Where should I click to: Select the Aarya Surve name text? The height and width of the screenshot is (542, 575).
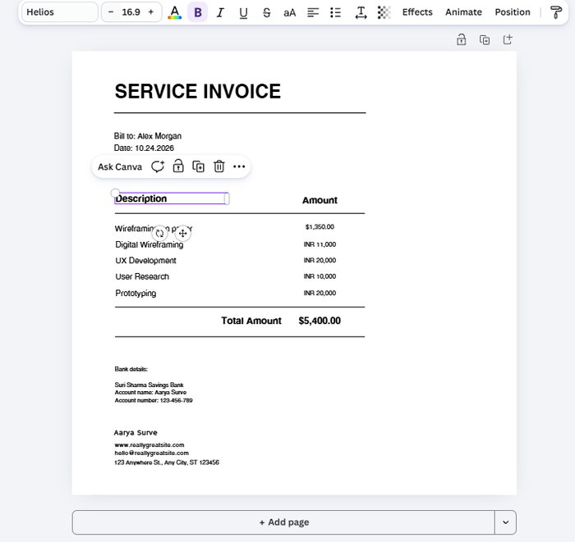coord(136,433)
